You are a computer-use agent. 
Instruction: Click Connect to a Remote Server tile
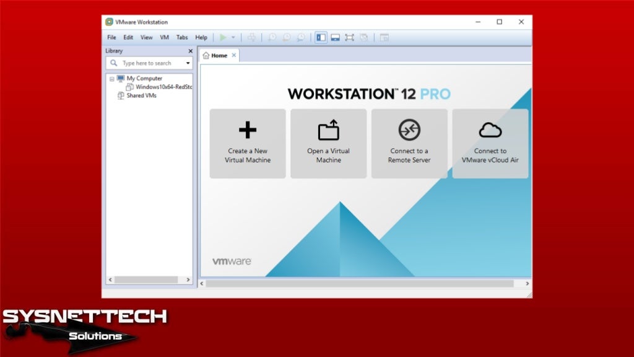tap(409, 143)
